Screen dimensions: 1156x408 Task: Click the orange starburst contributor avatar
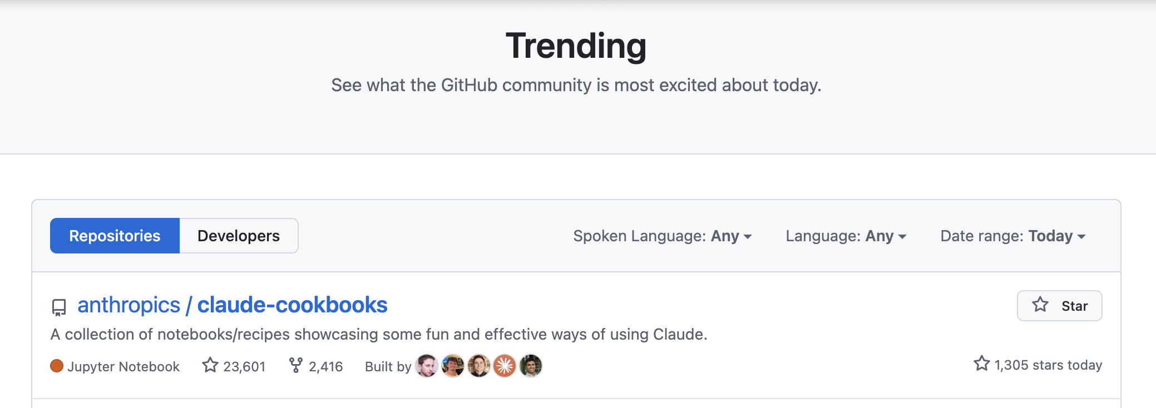505,366
